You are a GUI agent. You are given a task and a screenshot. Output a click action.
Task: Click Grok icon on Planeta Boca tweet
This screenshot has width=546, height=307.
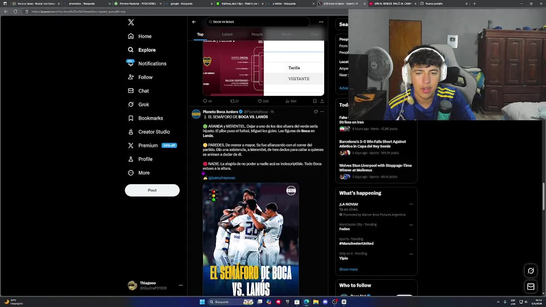coord(316,112)
